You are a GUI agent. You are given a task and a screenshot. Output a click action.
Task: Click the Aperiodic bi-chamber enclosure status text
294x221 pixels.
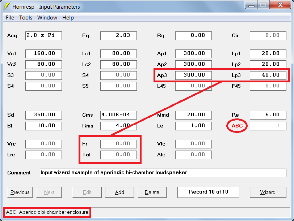pos(54,212)
